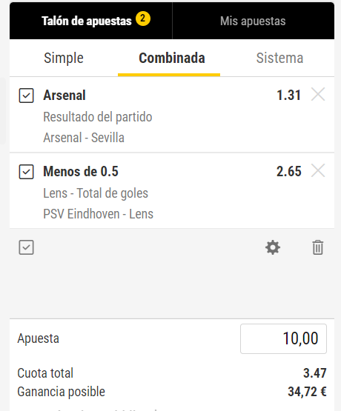The image size is (341, 411).
Task: Switch to the Simple tab
Action: (x=64, y=58)
